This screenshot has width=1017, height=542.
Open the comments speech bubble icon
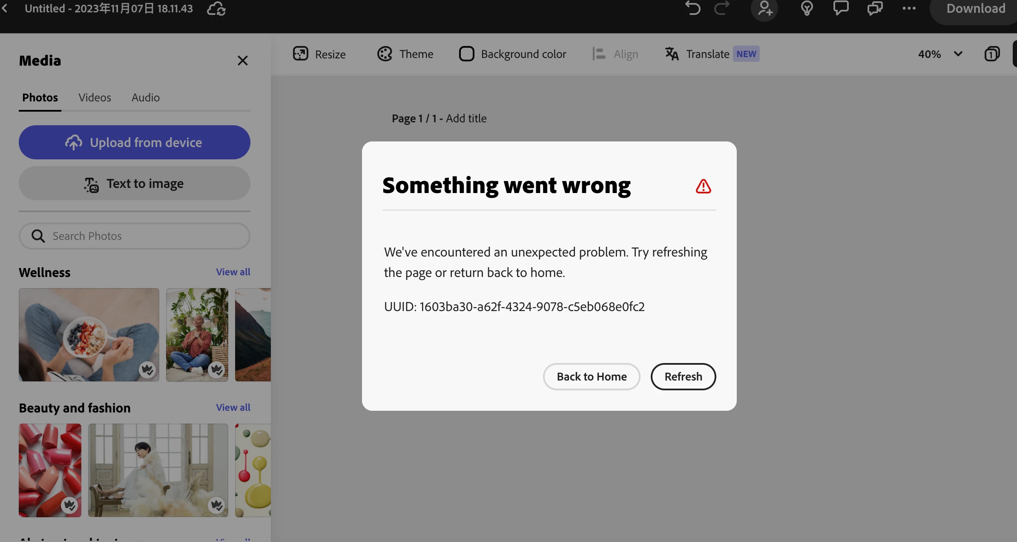(x=841, y=8)
